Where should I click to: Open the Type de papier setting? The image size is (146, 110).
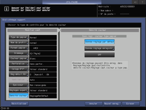tap(19, 37)
